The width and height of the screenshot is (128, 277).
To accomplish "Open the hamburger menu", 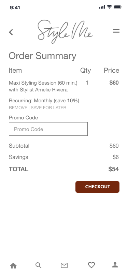I will (x=116, y=31).
